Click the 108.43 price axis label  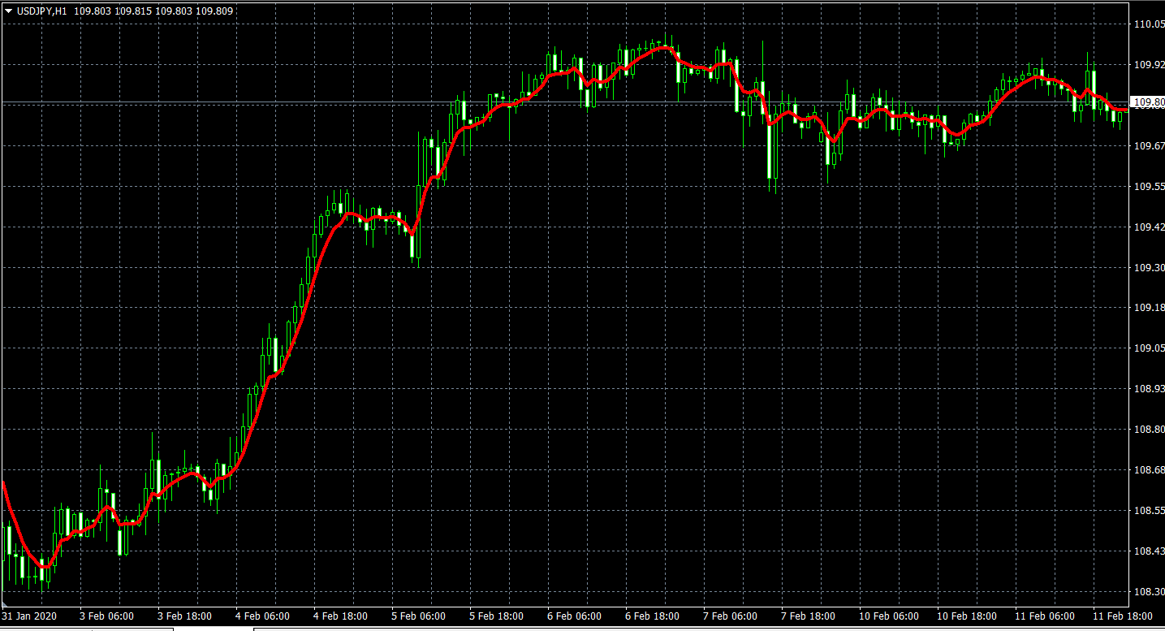(1148, 551)
